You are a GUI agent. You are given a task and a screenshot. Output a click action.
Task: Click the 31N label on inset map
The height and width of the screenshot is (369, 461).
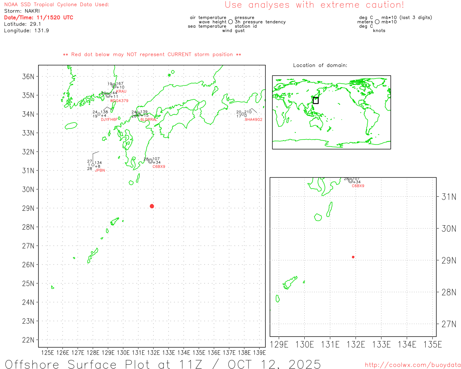tap(449, 197)
